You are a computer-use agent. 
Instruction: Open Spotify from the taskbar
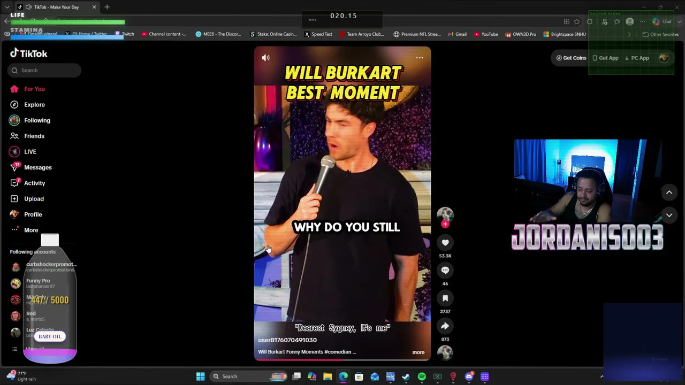(422, 376)
